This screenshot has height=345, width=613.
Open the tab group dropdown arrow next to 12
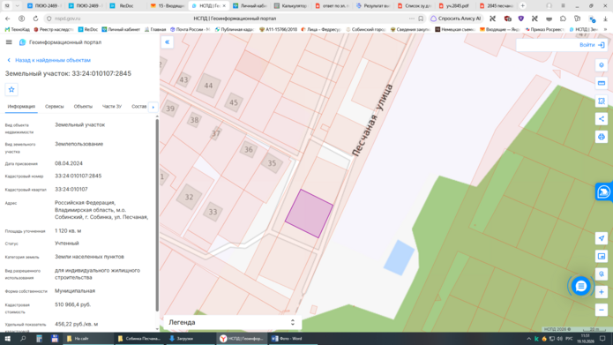[18, 6]
